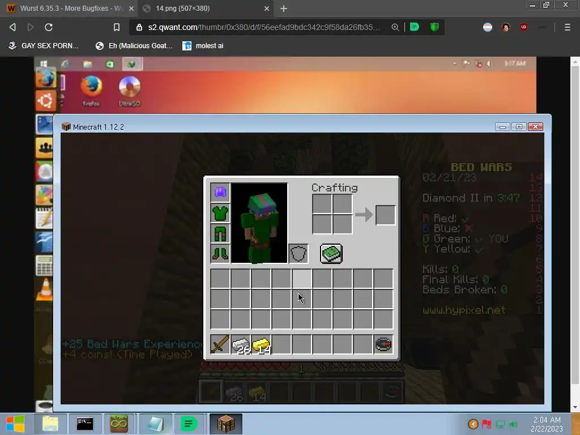
Task: Show hidden system tray icons
Action: click(x=473, y=424)
